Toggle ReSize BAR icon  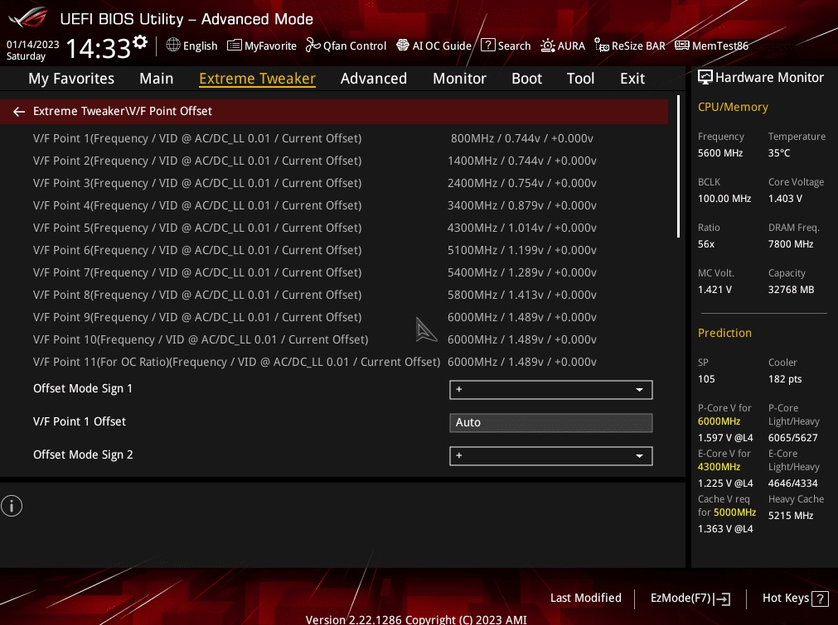coord(602,46)
